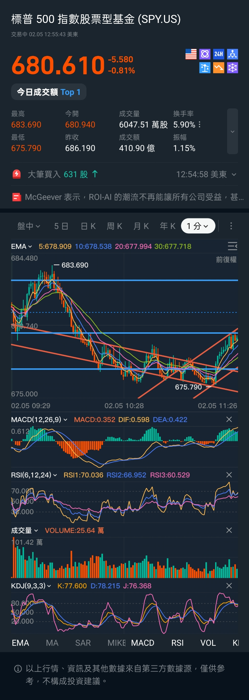The width and height of the screenshot is (249, 700).
Task: Expand the large-order time chevron
Action: point(234,175)
